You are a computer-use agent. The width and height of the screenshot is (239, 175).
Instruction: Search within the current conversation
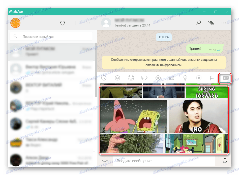pyautogui.click(x=198, y=23)
